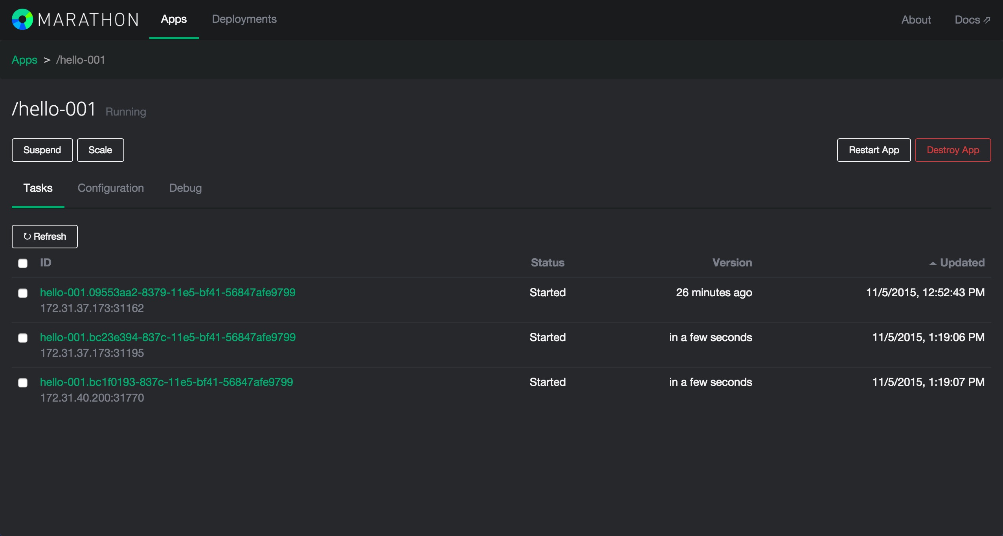This screenshot has height=536, width=1003.
Task: Tick the hello-001.bc1f0193 task checkbox
Action: pos(23,383)
